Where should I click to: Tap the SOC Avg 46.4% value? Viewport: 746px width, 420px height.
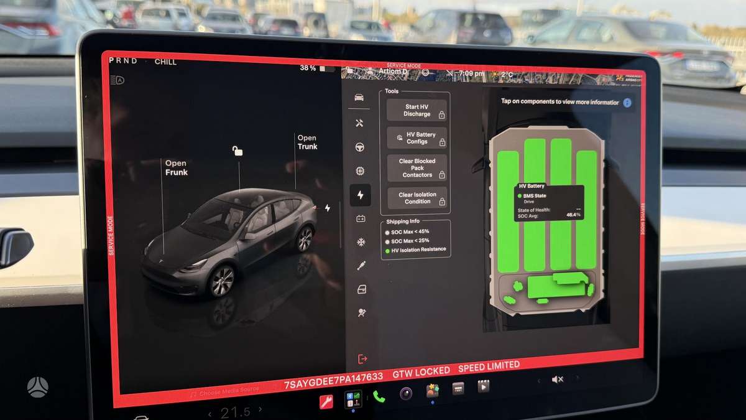pyautogui.click(x=573, y=215)
